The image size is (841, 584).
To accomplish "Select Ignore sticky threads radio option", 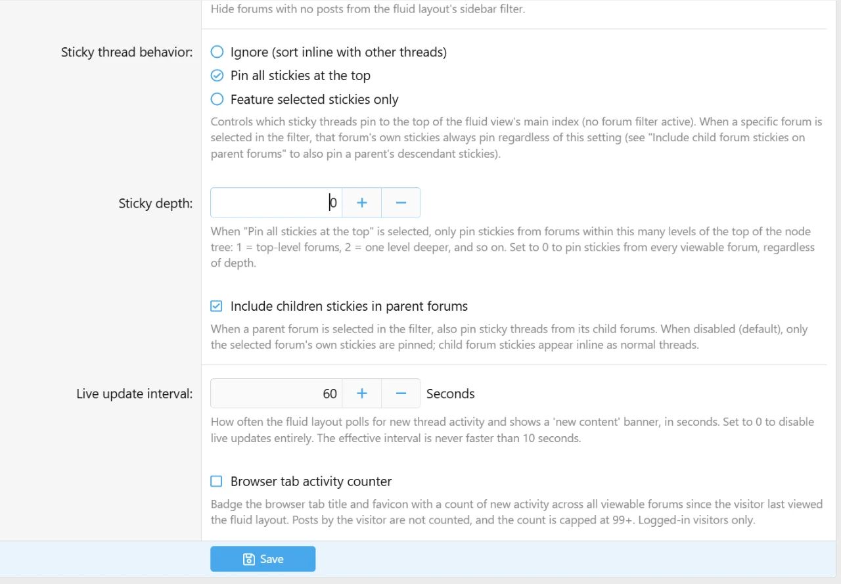I will [x=217, y=52].
